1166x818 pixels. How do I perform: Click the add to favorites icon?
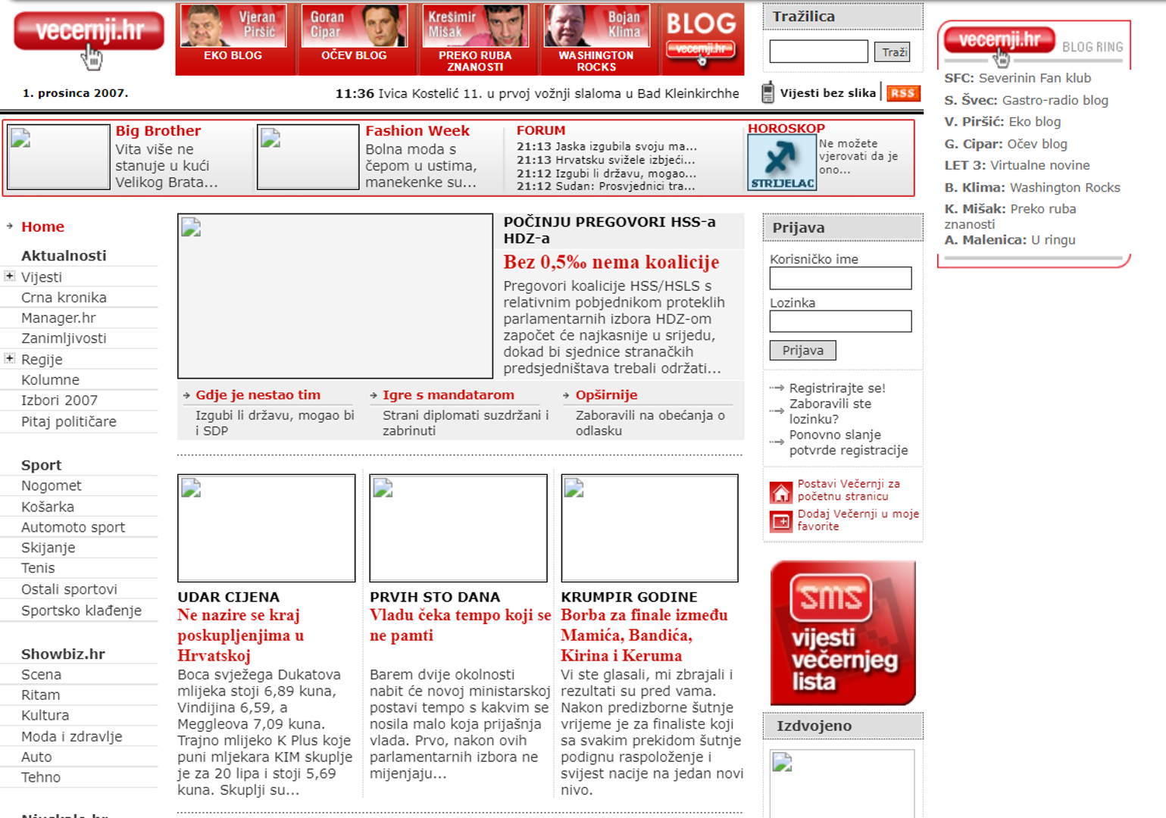click(780, 521)
